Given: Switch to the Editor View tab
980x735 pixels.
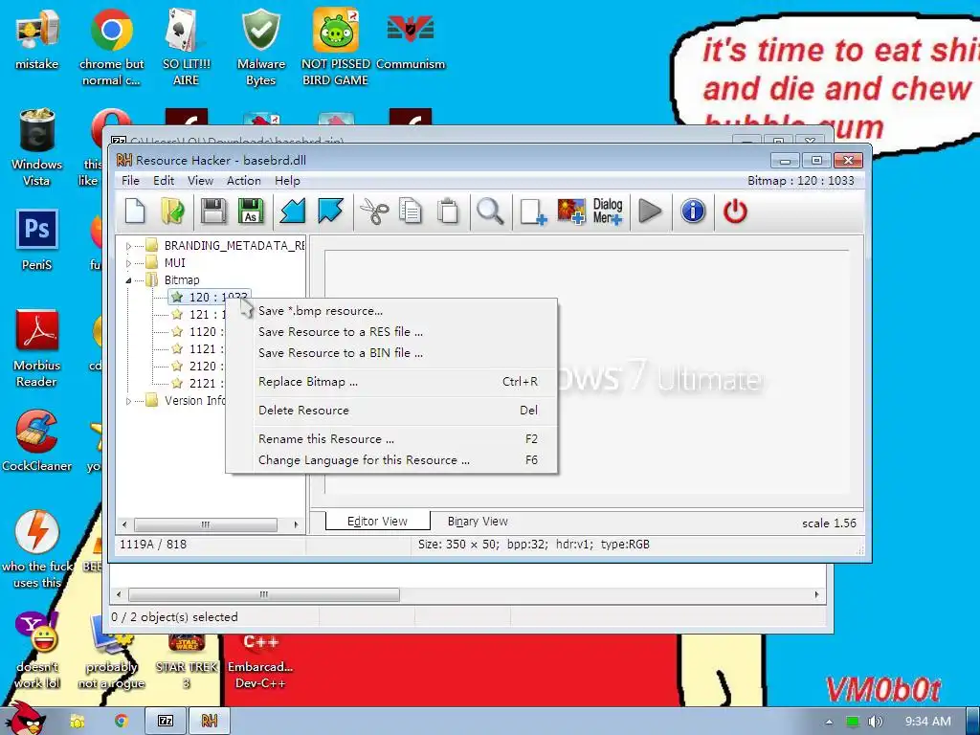Looking at the screenshot, I should click(x=377, y=522).
